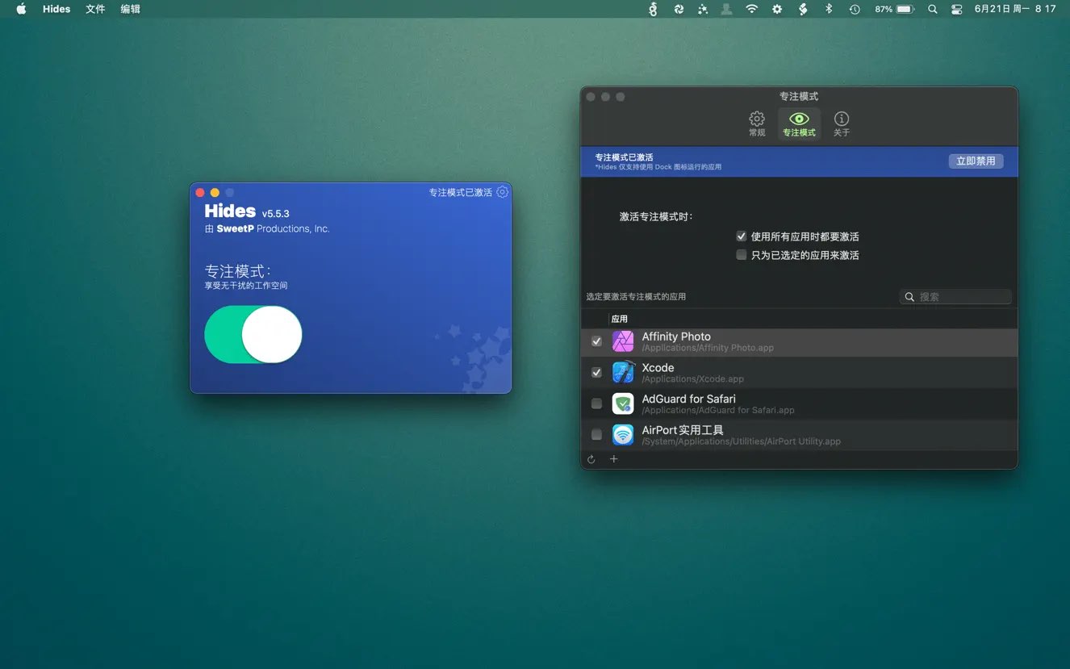Check the AirPort 实用工具 checkbox
This screenshot has height=669, width=1070.
pos(596,434)
